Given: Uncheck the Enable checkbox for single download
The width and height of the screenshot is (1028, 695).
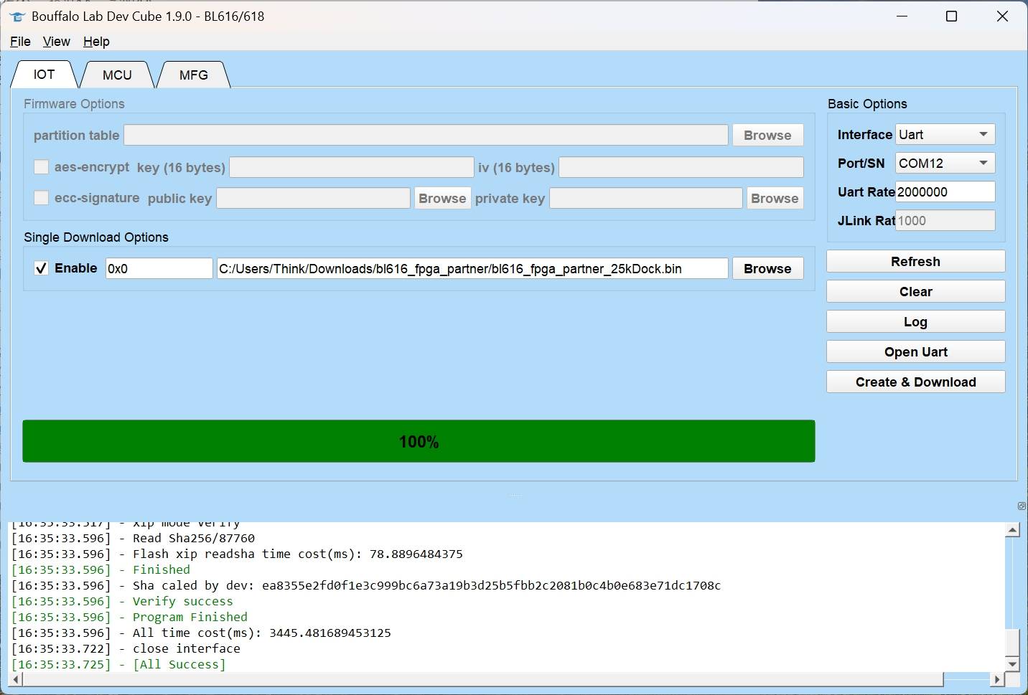Looking at the screenshot, I should coord(42,268).
